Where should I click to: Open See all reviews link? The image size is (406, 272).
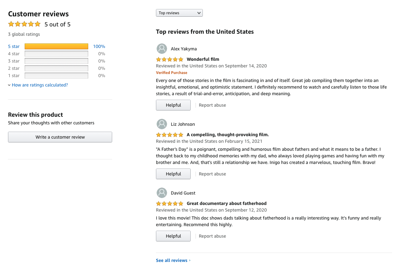(173, 261)
